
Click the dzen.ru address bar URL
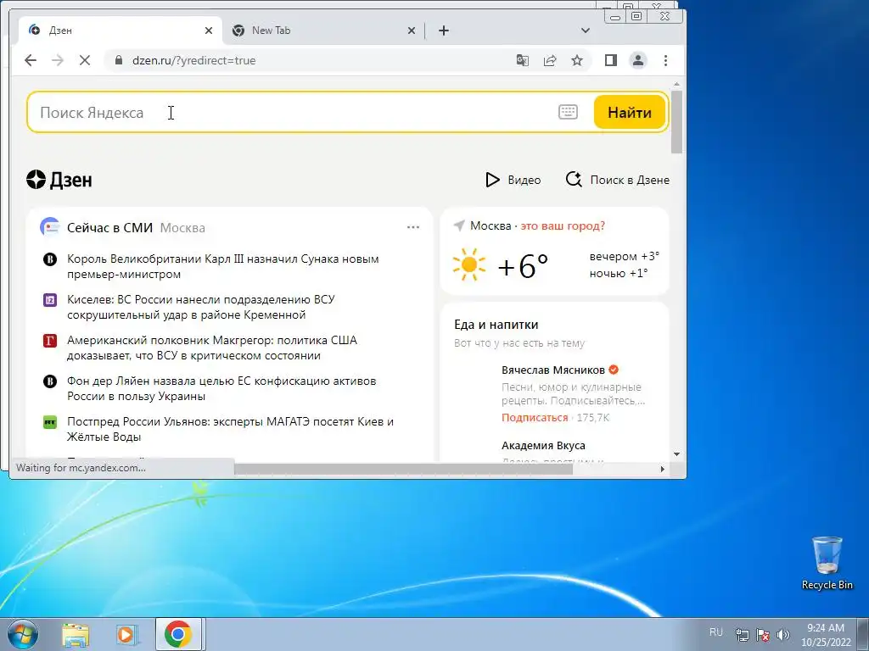coord(194,60)
